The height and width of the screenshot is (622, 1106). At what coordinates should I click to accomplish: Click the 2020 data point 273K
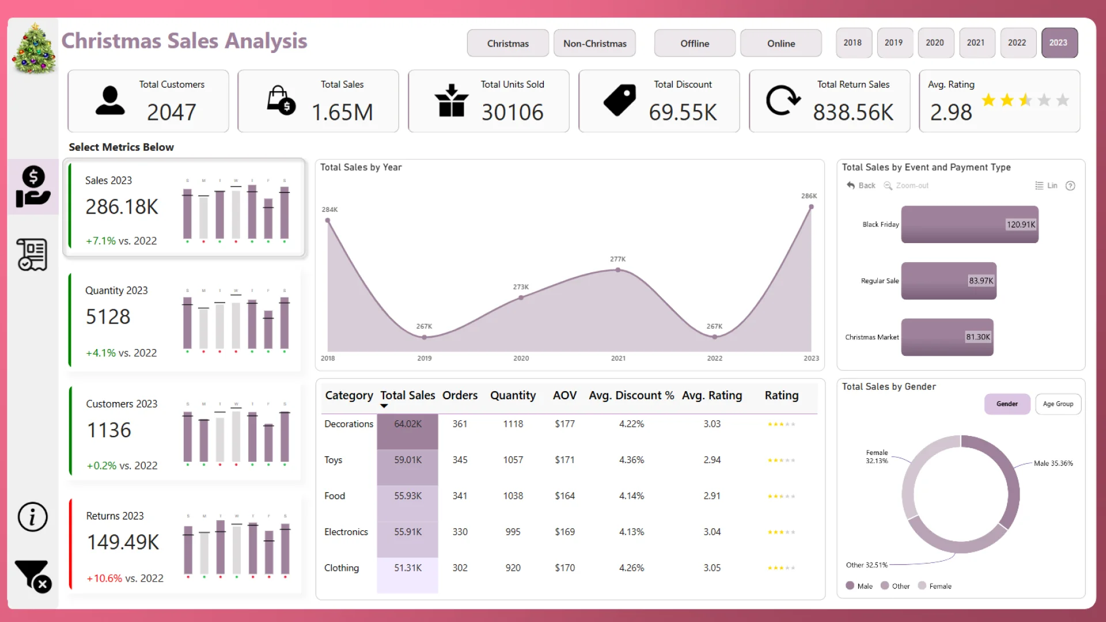[x=521, y=297]
